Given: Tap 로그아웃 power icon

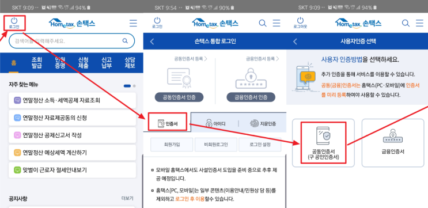Looking at the screenshot, I should 300,23.
